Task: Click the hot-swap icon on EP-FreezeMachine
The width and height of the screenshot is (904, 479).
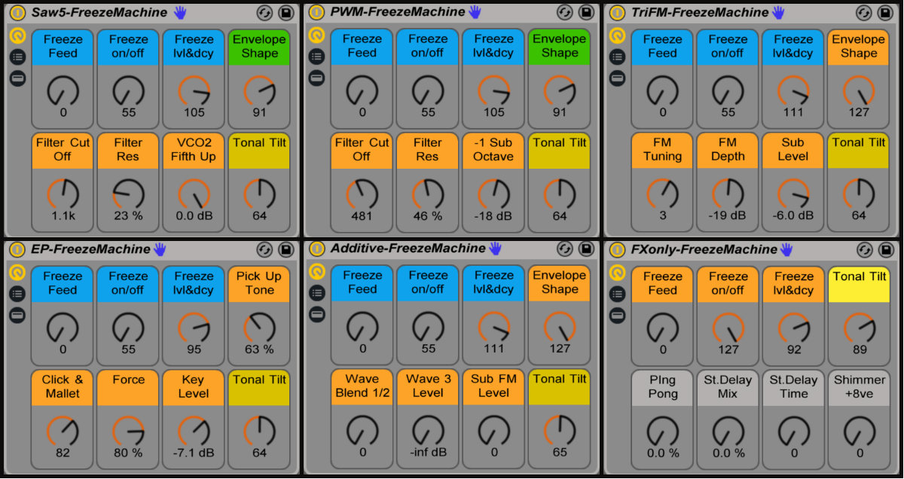Action: click(265, 250)
